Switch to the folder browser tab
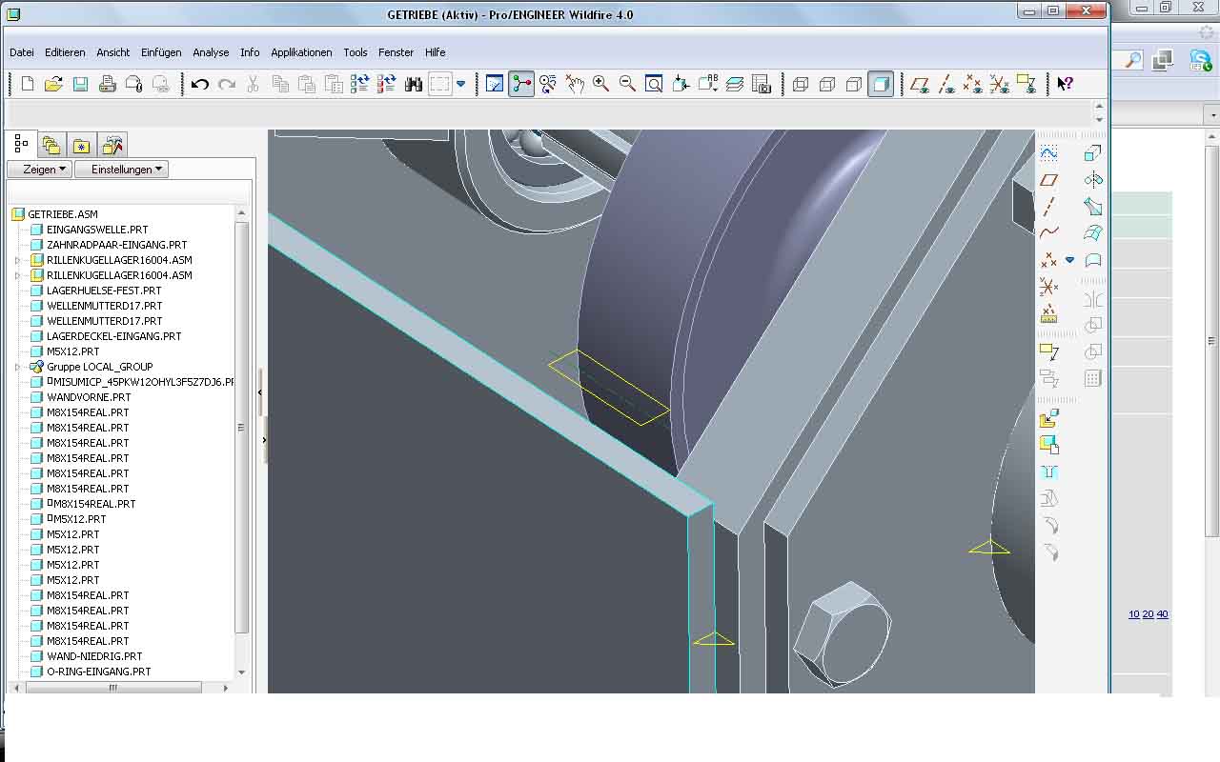The height and width of the screenshot is (762, 1220). tap(51, 145)
